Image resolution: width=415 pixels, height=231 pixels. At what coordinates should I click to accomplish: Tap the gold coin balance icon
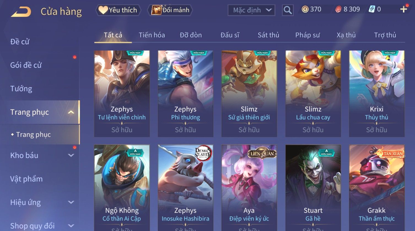[x=305, y=10]
